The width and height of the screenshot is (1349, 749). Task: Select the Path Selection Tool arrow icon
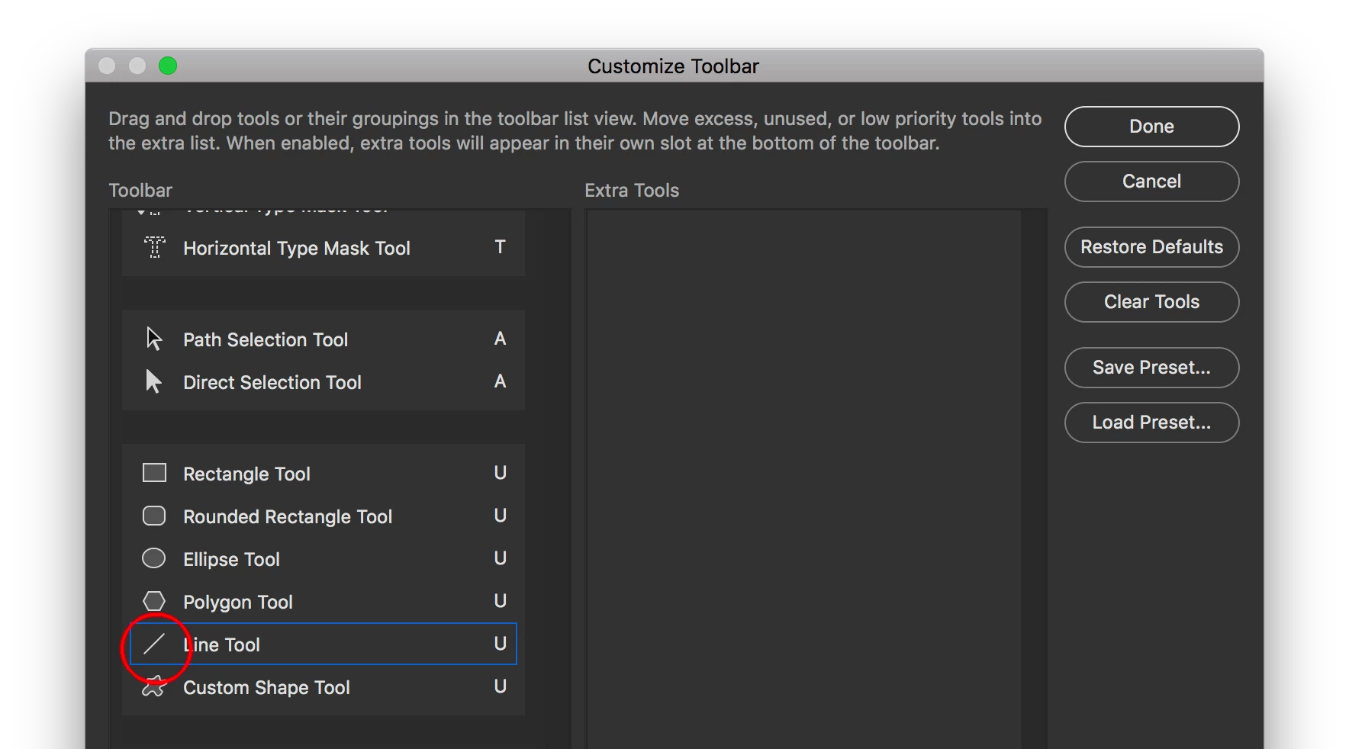tap(154, 339)
